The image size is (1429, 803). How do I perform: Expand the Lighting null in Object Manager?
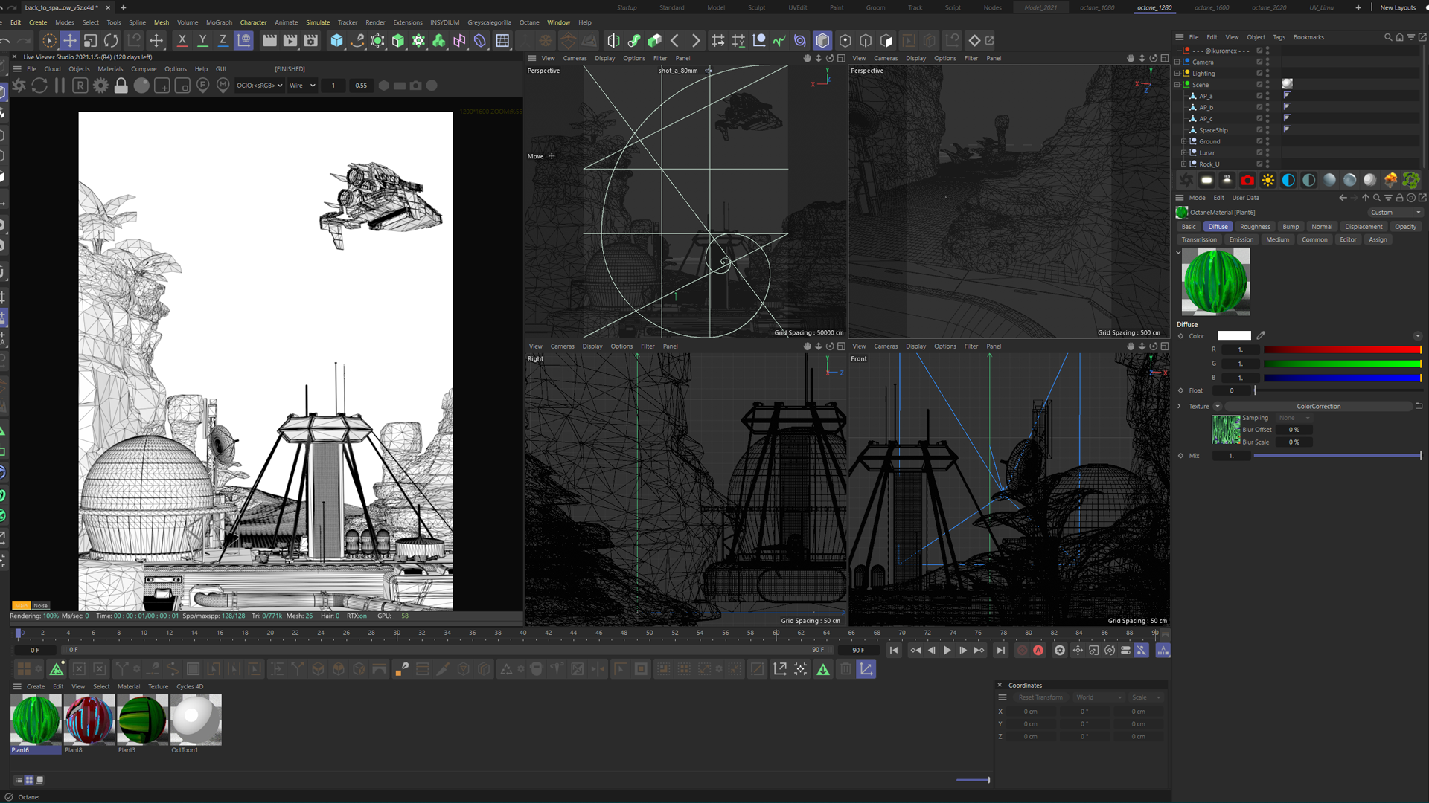pyautogui.click(x=1177, y=73)
